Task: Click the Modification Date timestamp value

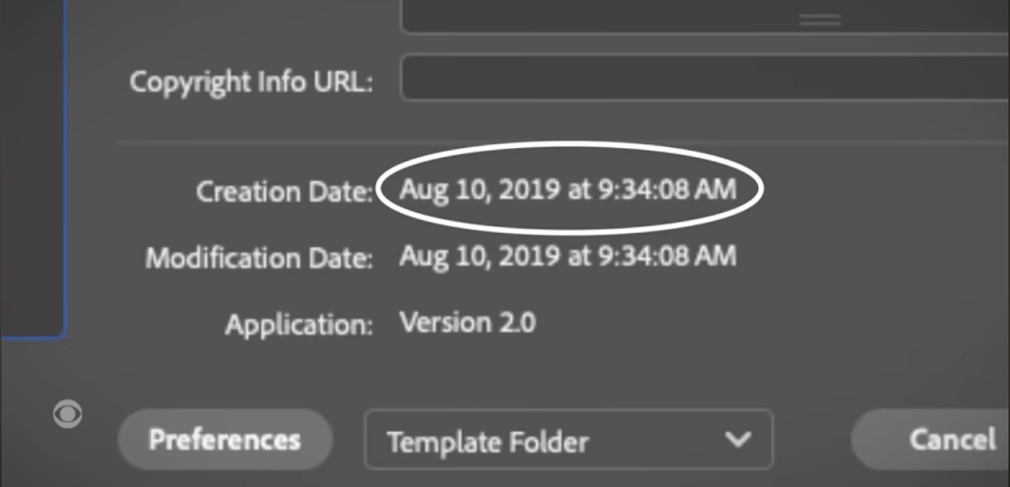Action: pyautogui.click(x=568, y=258)
